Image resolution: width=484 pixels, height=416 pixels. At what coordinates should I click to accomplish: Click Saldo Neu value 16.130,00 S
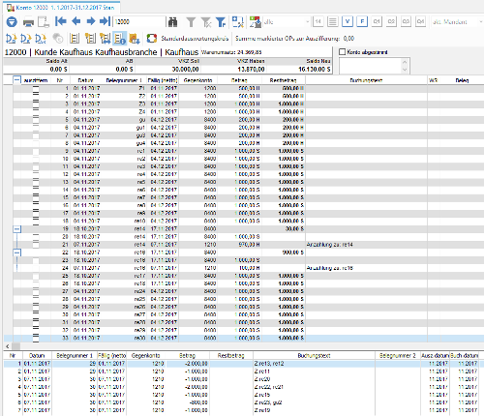(x=315, y=69)
